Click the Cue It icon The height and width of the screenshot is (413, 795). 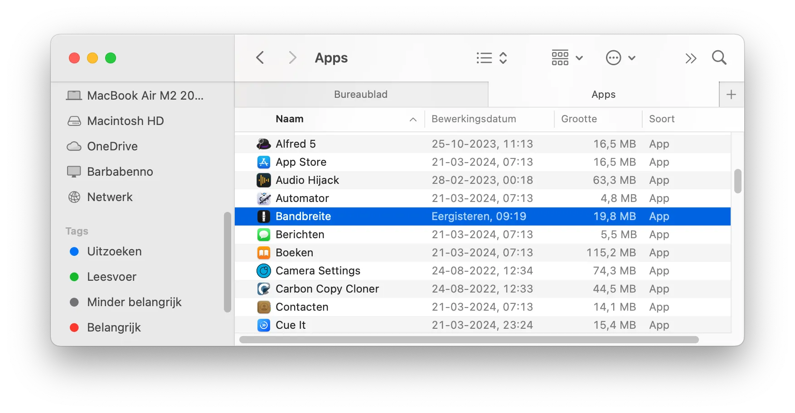264,325
